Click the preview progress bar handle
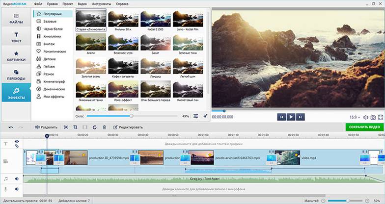The image size is (385, 204). pyautogui.click(x=224, y=111)
